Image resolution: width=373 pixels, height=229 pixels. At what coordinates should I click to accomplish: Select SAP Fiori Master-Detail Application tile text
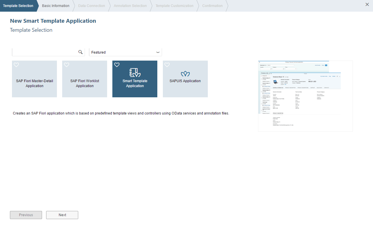point(34,83)
